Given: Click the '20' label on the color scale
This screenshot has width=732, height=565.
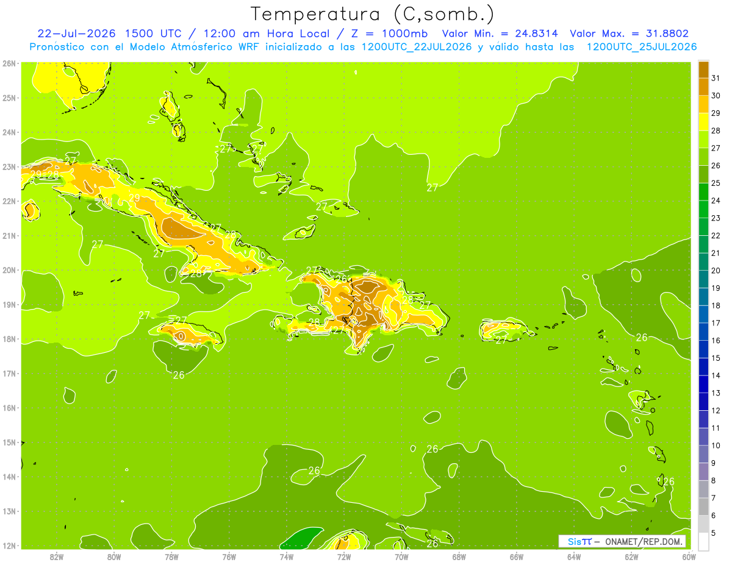Looking at the screenshot, I should click(x=716, y=271).
